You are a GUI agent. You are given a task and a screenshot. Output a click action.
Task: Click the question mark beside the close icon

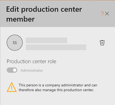click(102, 14)
